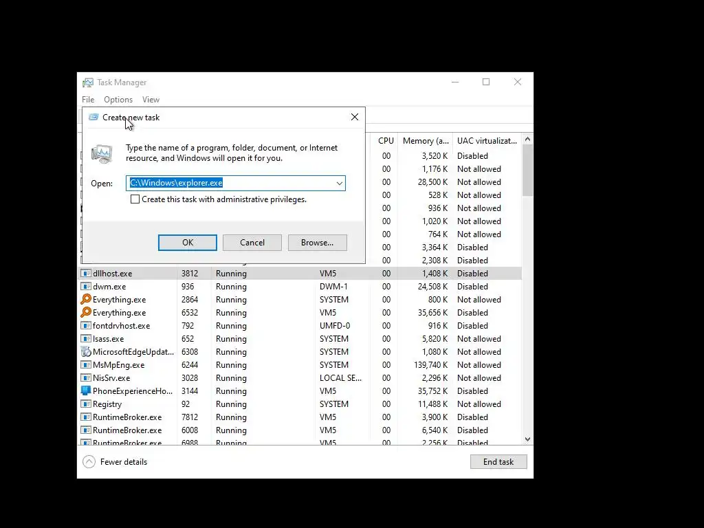Select the MicrosoftEdgeUpdat... row name

pos(133,351)
